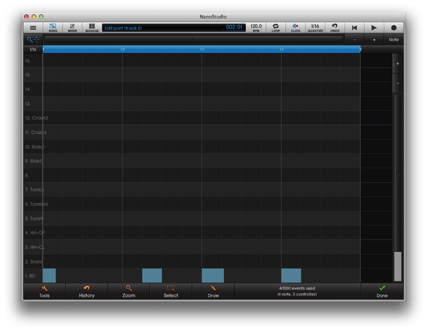This screenshot has width=427, height=331.
Task: Click the plus button beside Note
Action: pyautogui.click(x=374, y=40)
